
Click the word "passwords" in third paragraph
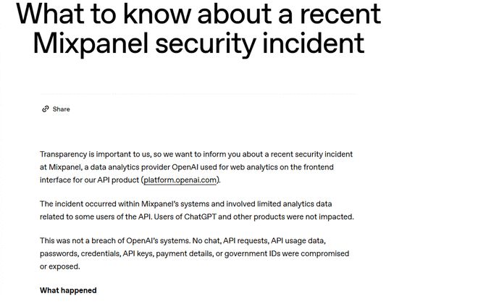(57, 254)
